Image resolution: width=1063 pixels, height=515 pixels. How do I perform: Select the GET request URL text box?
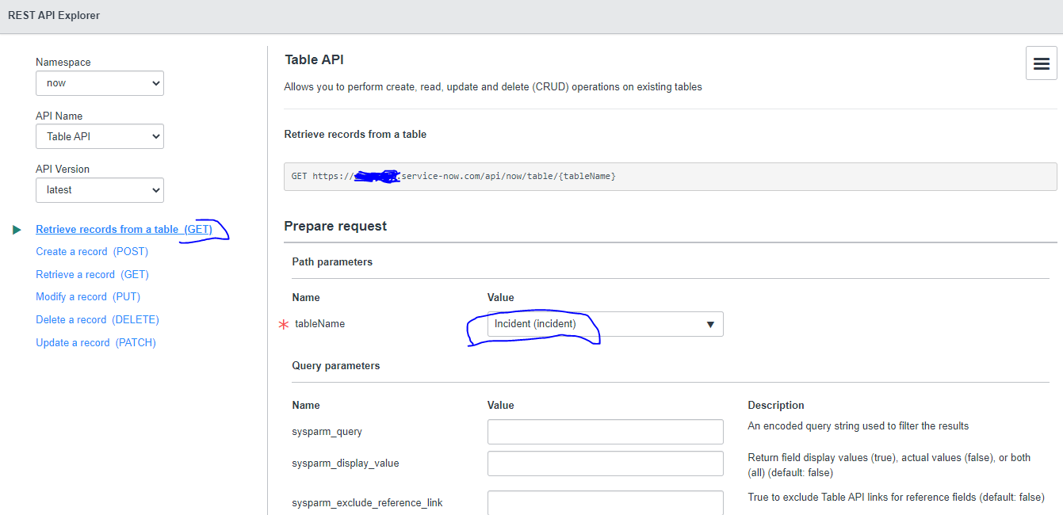click(670, 176)
